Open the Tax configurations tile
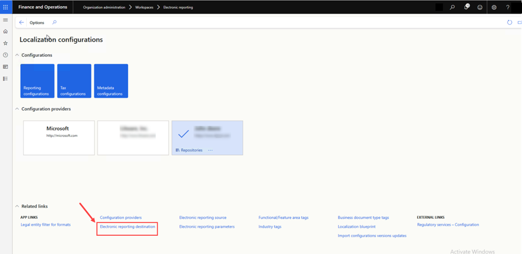Viewport: 522px width, 254px height. [74, 81]
